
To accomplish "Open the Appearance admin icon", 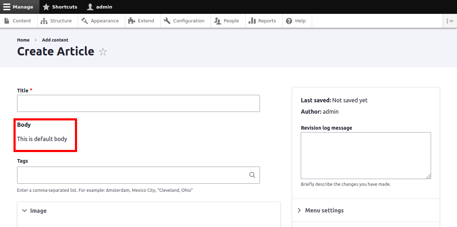I will pos(85,21).
